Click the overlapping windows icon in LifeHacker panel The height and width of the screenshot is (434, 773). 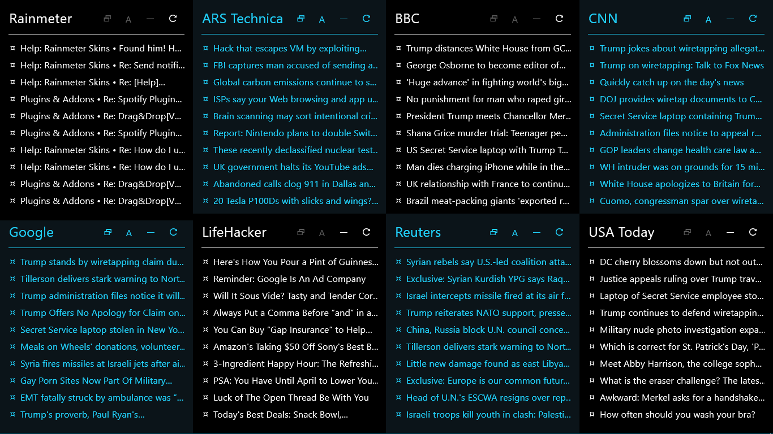pyautogui.click(x=301, y=232)
